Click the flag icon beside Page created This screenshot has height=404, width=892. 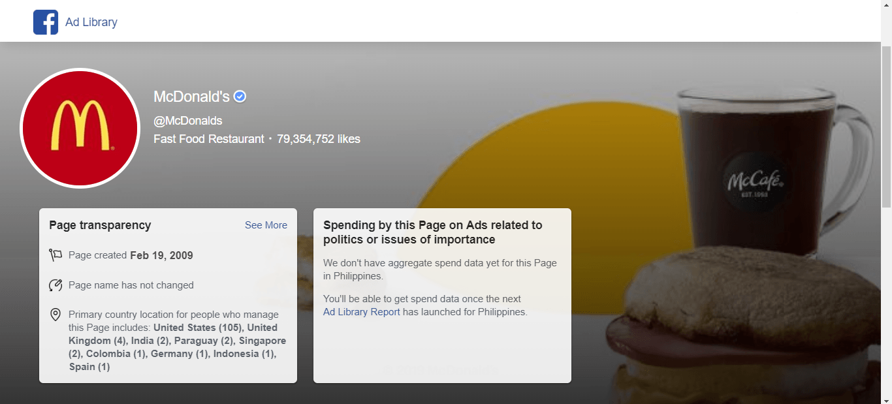(x=56, y=255)
